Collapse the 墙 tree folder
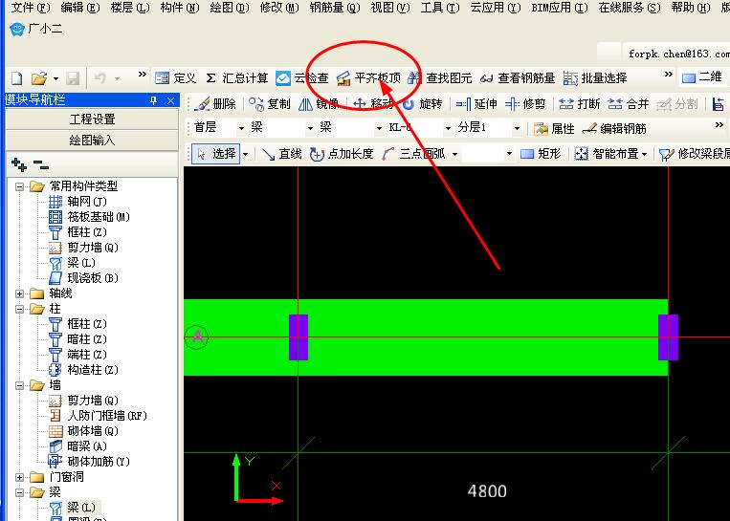 pos(19,385)
